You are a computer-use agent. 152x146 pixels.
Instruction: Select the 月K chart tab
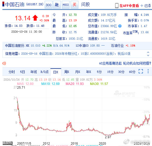pos(78,72)
